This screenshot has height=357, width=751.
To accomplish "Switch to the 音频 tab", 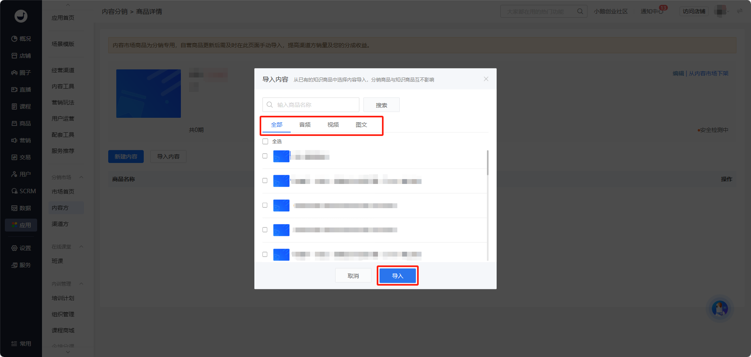I will click(x=305, y=125).
